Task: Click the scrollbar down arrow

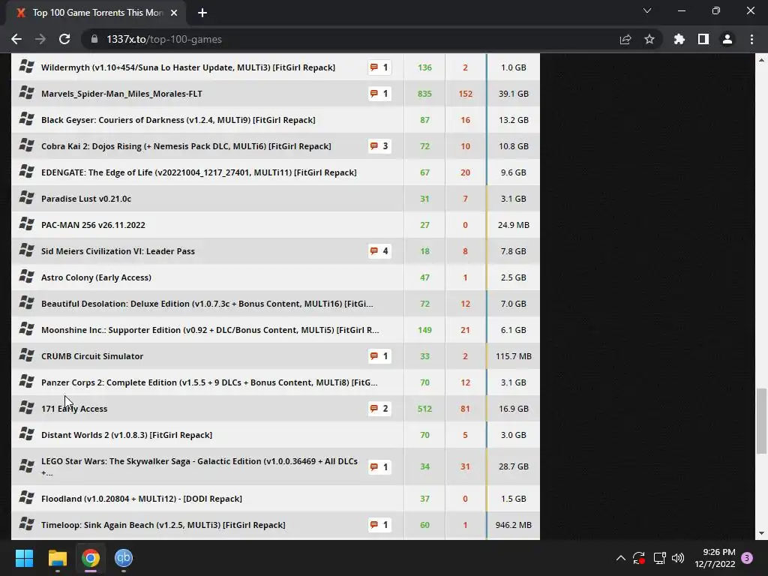Action: pyautogui.click(x=761, y=533)
